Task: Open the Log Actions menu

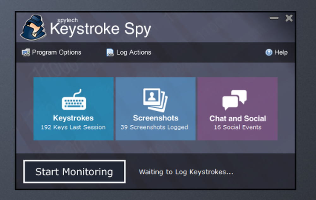Action: click(129, 52)
